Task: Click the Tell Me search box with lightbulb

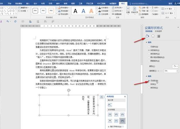Action: point(139,4)
